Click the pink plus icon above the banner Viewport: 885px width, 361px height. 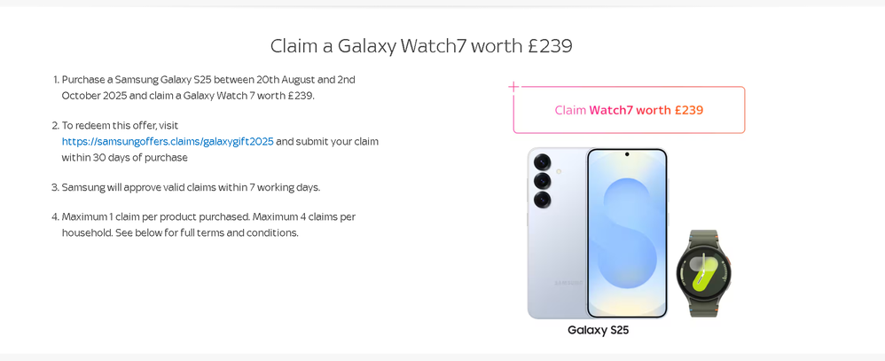click(x=513, y=86)
